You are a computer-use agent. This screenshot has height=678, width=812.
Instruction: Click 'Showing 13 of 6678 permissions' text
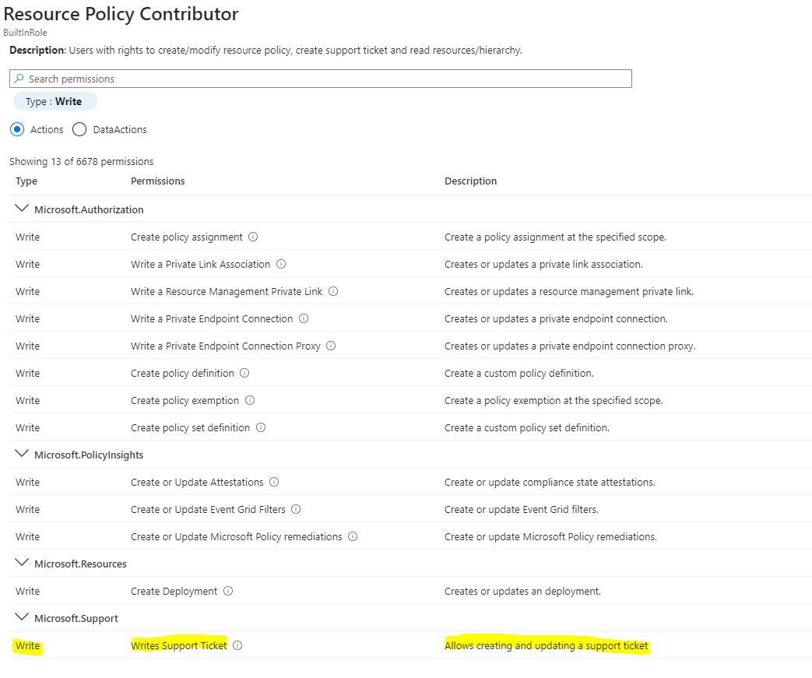(x=81, y=162)
